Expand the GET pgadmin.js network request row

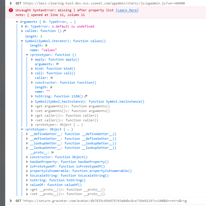tap(11, 3)
